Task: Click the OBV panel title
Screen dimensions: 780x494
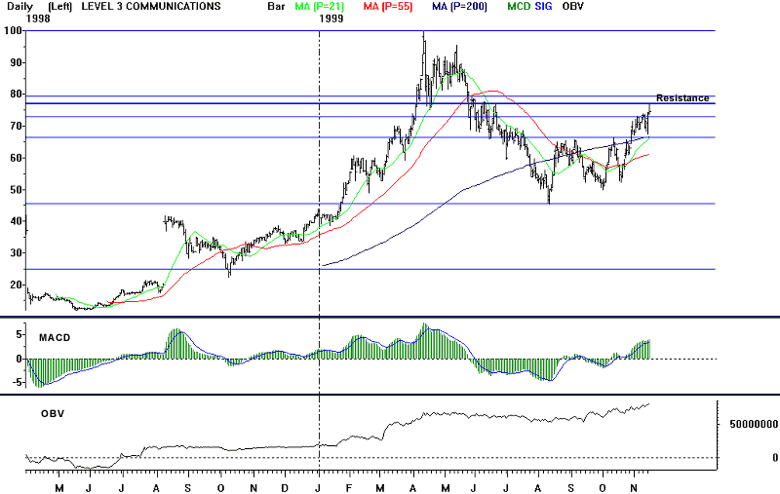Action: click(53, 413)
